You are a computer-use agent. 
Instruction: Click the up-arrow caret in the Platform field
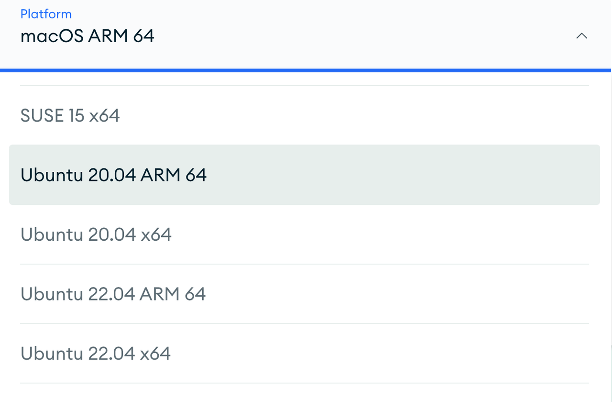[581, 36]
